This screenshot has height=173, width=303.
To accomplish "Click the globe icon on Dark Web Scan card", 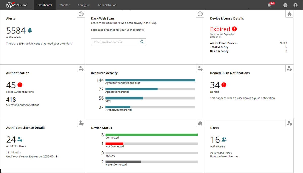I will [x=200, y=14].
